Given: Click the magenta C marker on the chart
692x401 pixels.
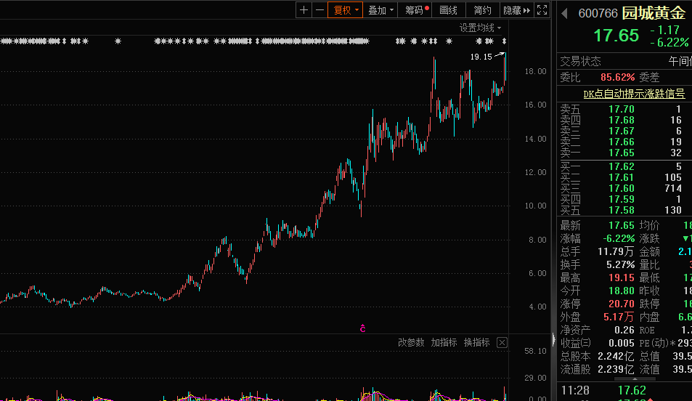Looking at the screenshot, I should click(x=362, y=328).
